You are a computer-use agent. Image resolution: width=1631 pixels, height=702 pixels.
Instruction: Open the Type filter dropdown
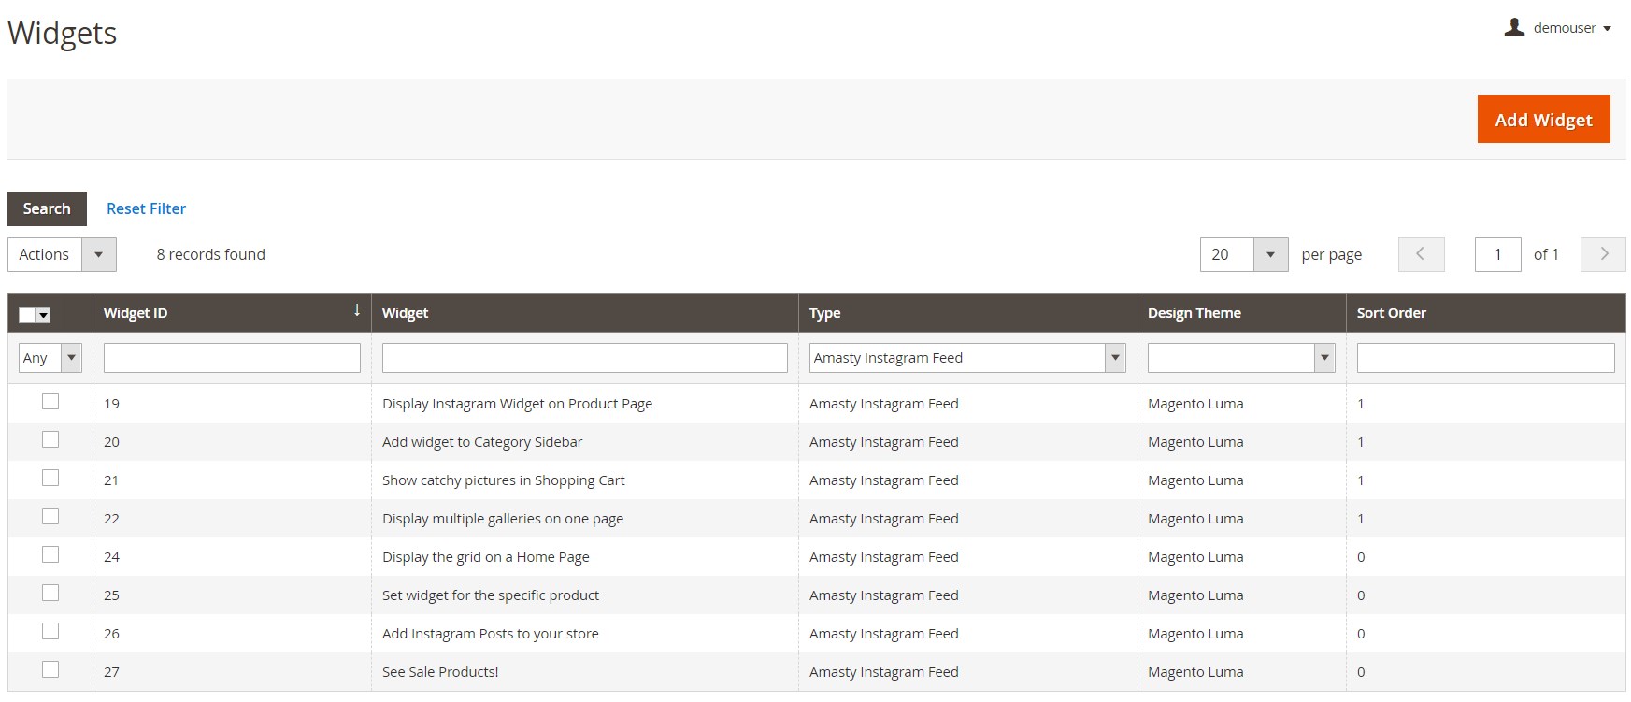tap(966, 358)
